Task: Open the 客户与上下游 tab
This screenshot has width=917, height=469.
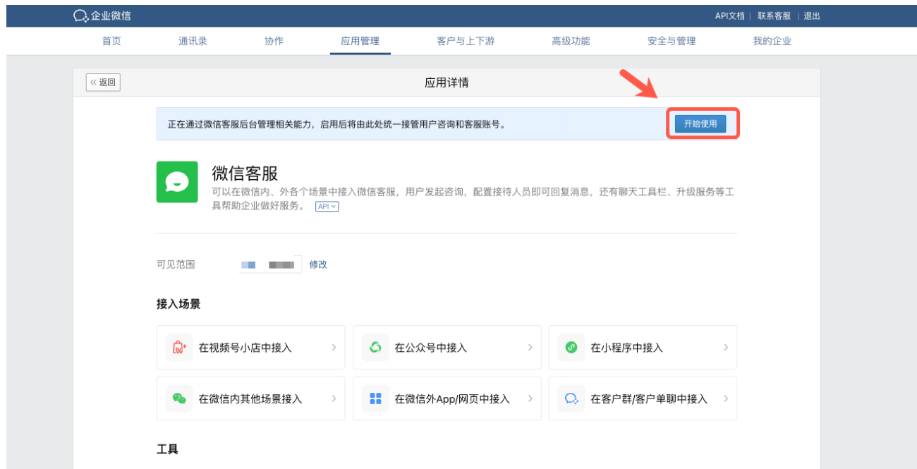Action: coord(466,41)
